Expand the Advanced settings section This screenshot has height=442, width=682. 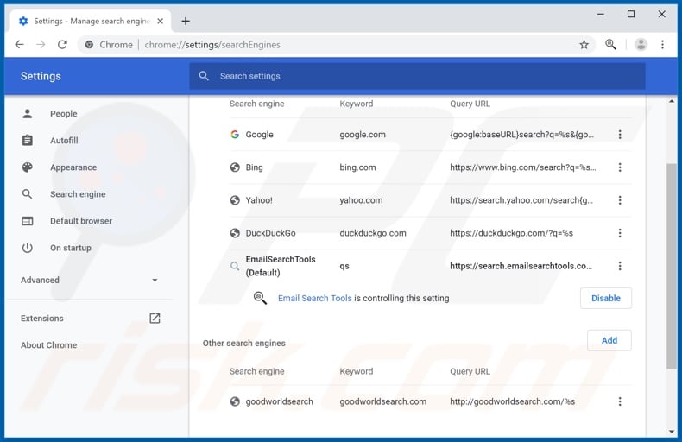(89, 281)
